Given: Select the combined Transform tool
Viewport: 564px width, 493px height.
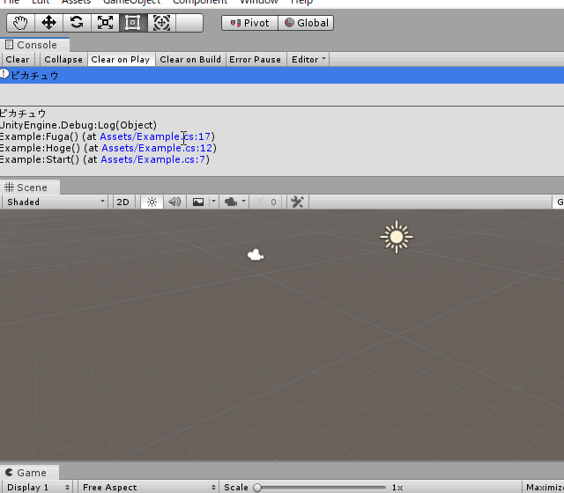Looking at the screenshot, I should 161,23.
